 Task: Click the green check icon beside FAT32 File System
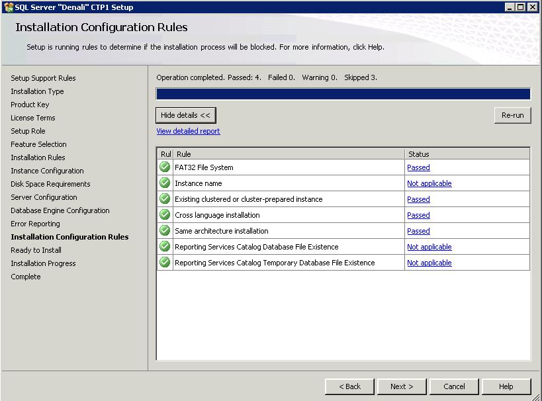click(x=165, y=167)
